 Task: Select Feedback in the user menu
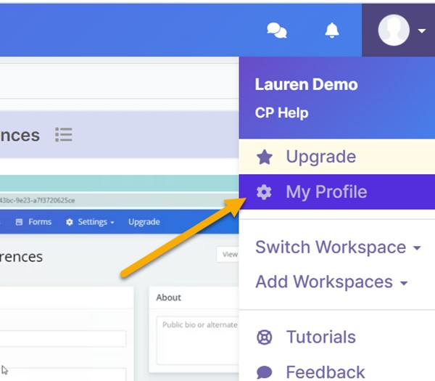click(325, 372)
